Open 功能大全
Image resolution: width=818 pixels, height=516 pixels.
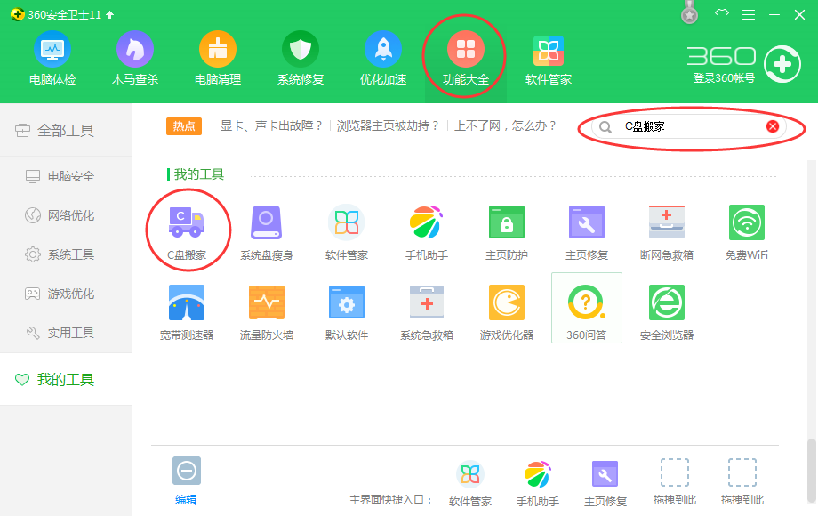(464, 57)
